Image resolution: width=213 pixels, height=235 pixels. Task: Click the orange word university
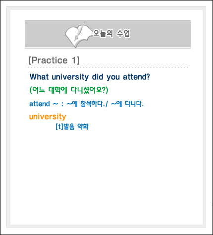(48, 117)
